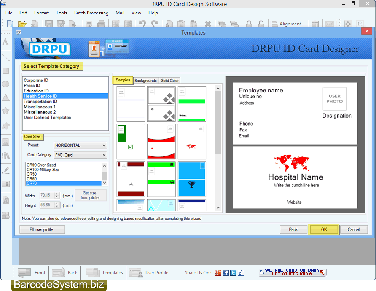The width and height of the screenshot is (376, 291).
Task: Open the Card Category PVC_Card dropdown
Action: coord(80,155)
